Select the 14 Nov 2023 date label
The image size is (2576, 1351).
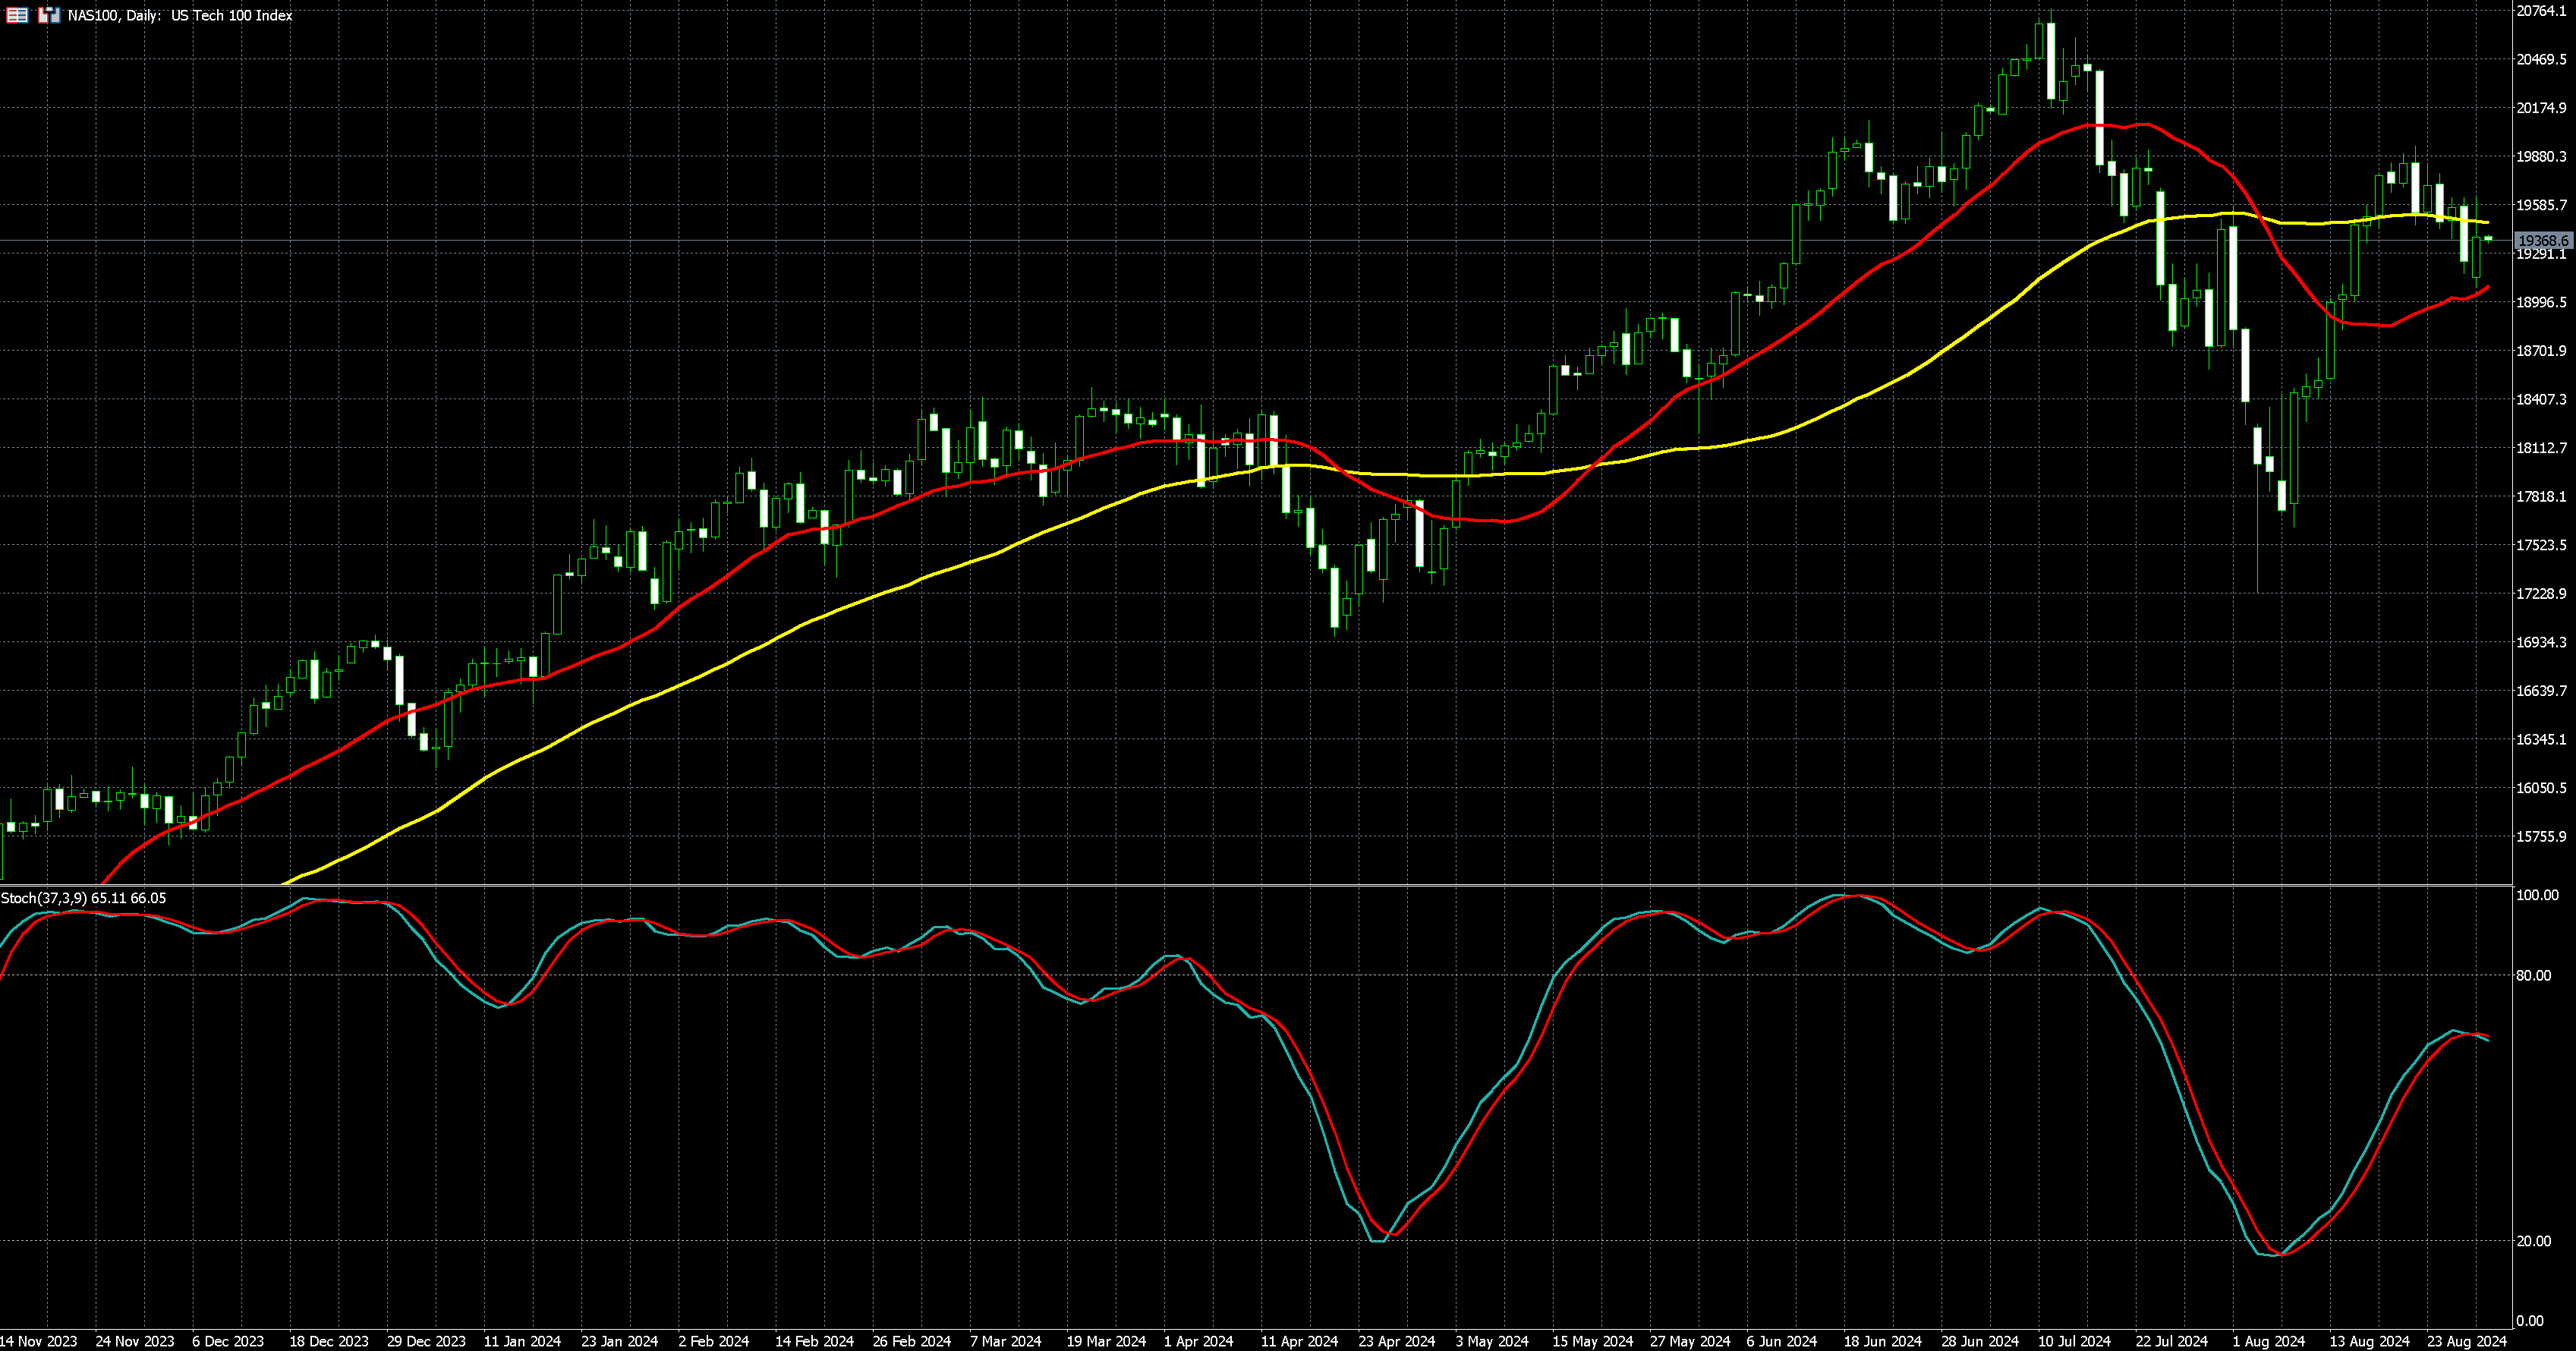click(x=38, y=1341)
